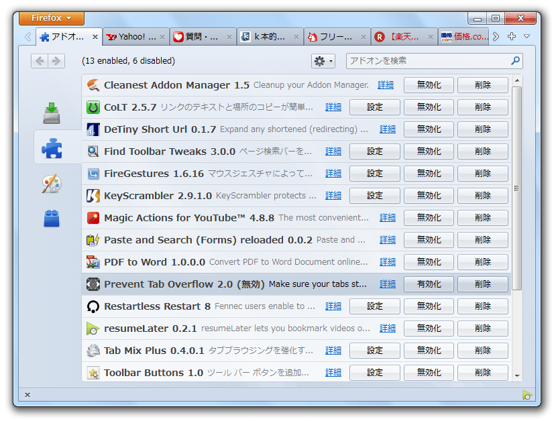Switch to the 【楽天 tab
The height and width of the screenshot is (421, 556).
(x=404, y=36)
